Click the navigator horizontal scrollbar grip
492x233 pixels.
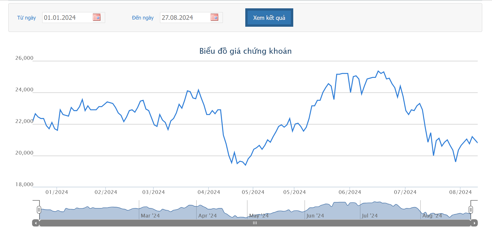click(255, 223)
